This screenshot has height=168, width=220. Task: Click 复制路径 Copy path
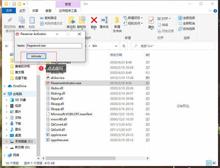coord(48,18)
